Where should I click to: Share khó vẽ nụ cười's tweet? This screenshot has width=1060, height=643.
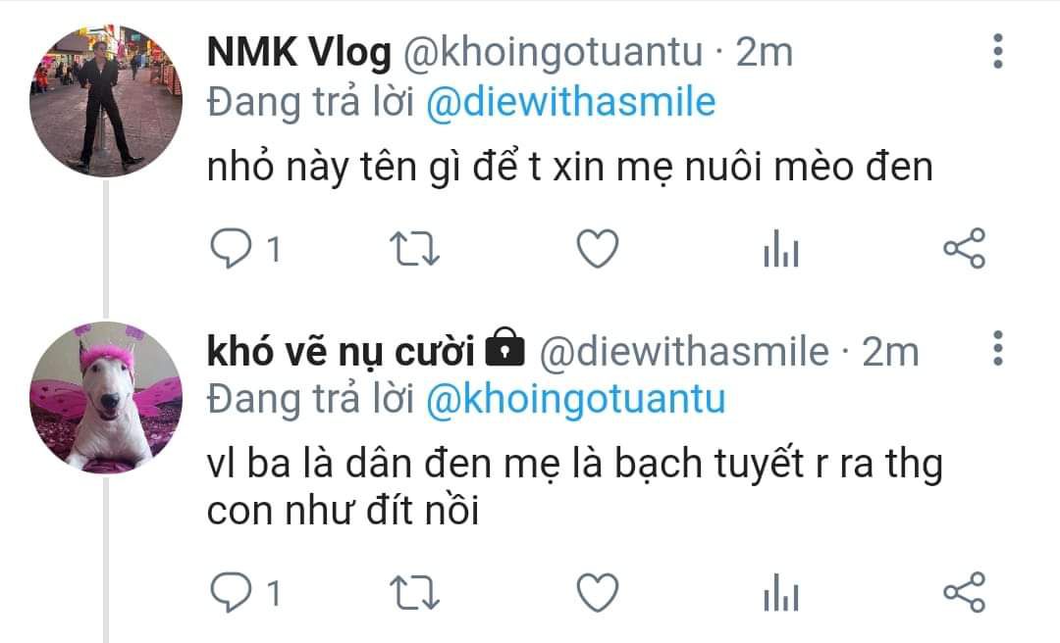pos(965,592)
